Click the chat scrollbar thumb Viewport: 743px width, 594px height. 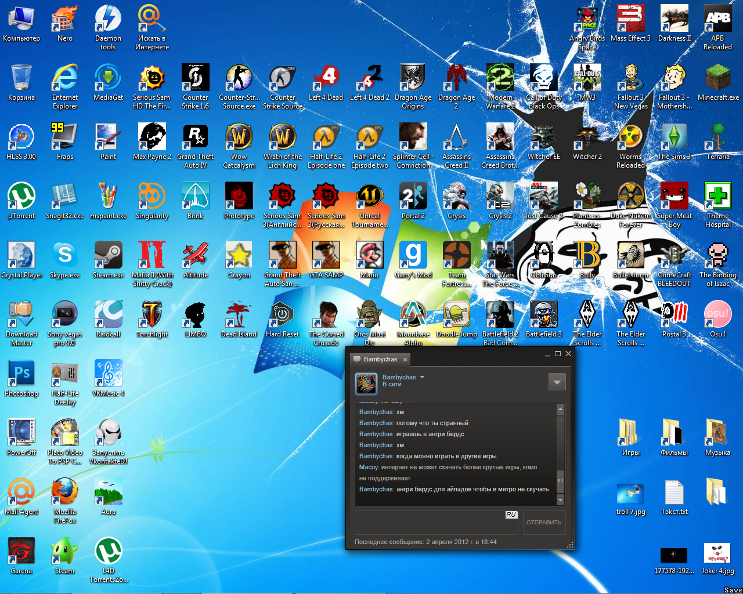click(561, 481)
